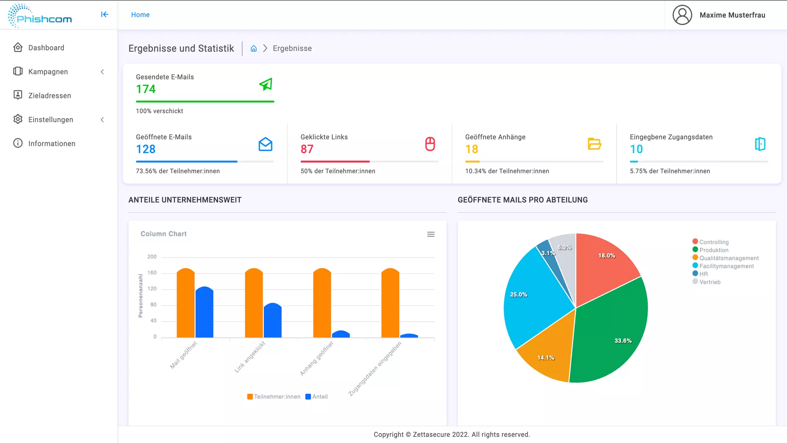Viewport: 787px width, 443px height.
Task: Click the red mouse clicked-links icon
Action: point(430,144)
